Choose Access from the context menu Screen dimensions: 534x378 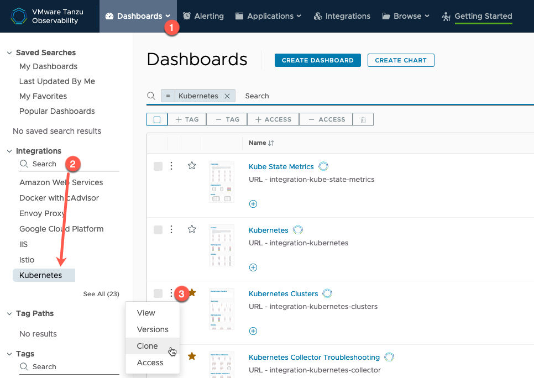(153, 363)
